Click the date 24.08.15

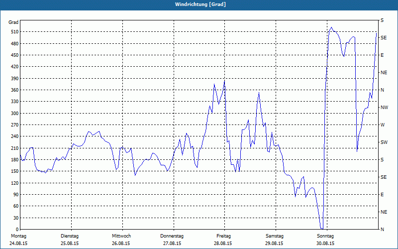pyautogui.click(x=18, y=244)
